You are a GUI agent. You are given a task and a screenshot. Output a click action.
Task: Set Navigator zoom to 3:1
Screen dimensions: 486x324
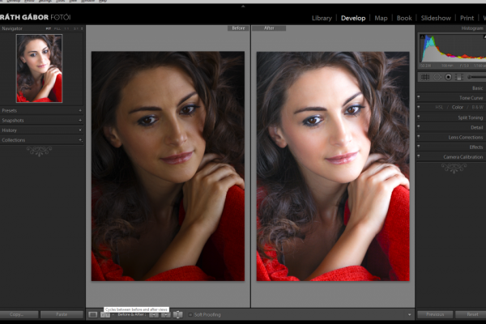(76, 29)
